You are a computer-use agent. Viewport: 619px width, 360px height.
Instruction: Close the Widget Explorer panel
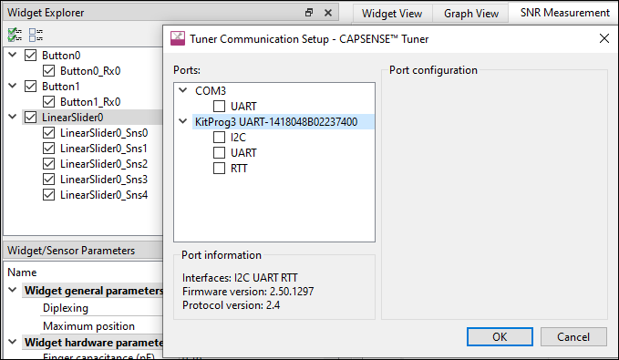point(328,13)
